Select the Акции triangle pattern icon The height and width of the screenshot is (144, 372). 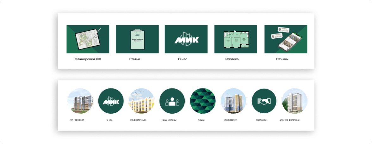[x=202, y=101]
